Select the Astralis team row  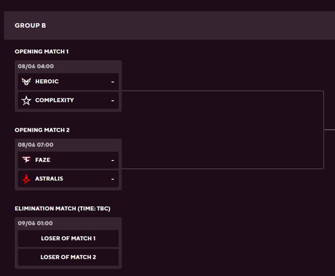coord(68,179)
